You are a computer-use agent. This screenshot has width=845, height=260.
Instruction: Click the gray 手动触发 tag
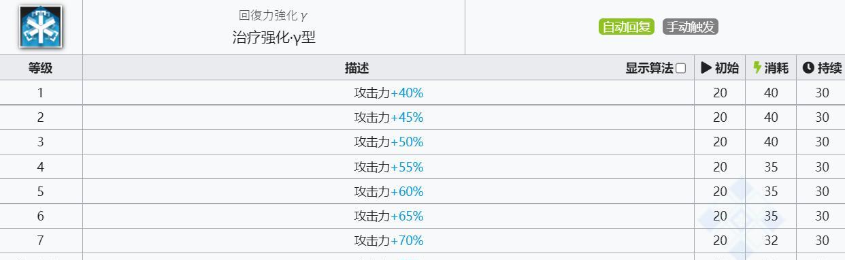pyautogui.click(x=690, y=27)
